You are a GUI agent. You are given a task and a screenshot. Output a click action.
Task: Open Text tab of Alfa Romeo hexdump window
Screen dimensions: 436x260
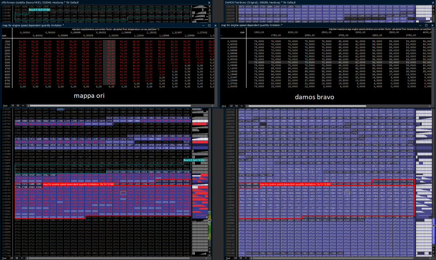click(x=5, y=258)
